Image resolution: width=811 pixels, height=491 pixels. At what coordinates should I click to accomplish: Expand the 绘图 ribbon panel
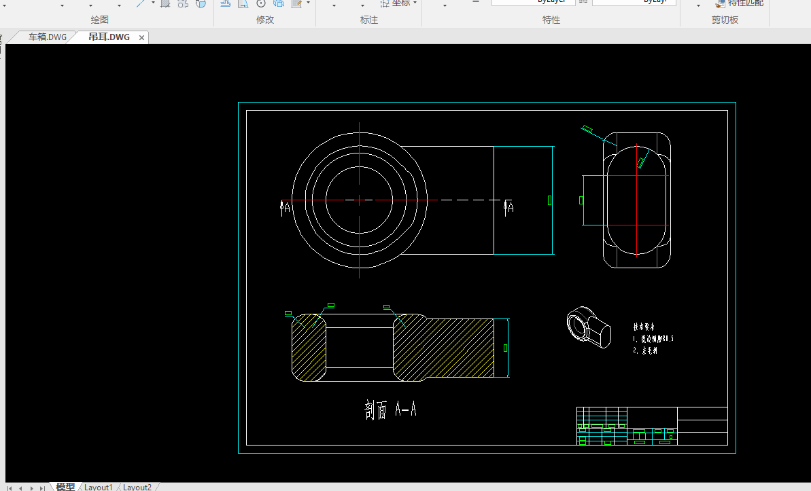click(99, 20)
